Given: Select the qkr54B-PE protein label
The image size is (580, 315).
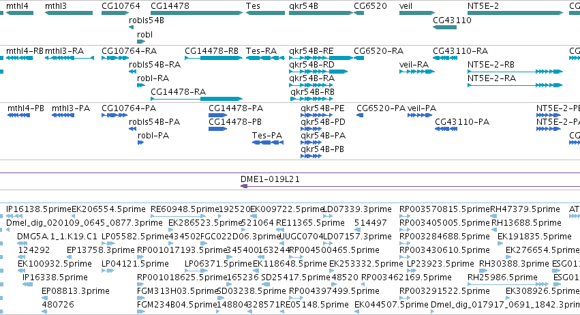Looking at the screenshot, I should [322, 108].
